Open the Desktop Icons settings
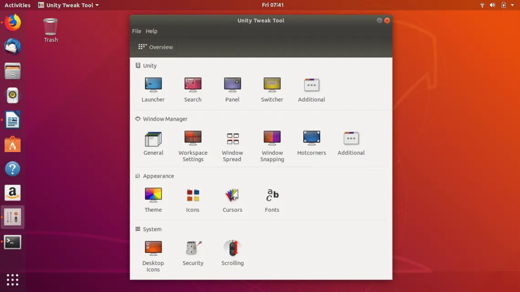 [153, 249]
